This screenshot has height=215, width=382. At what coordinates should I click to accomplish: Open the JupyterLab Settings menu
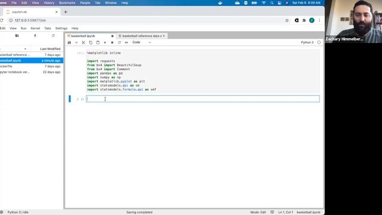click(x=61, y=28)
